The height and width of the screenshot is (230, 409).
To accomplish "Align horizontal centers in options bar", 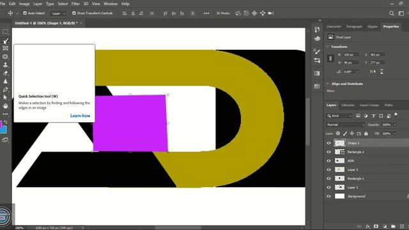I will pos(133,13).
